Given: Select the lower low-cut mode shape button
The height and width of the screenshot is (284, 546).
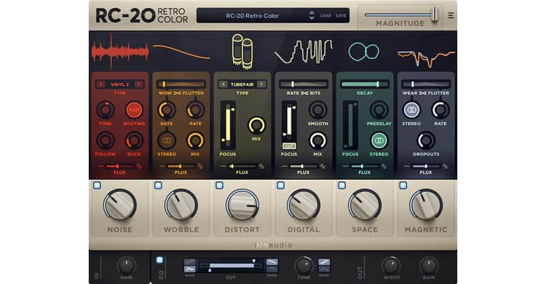Looking at the screenshot, I should coord(190,269).
